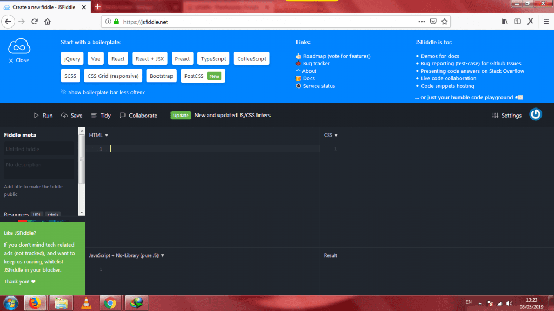
Task: Focus the Untitled fiddle title field
Action: (39, 149)
